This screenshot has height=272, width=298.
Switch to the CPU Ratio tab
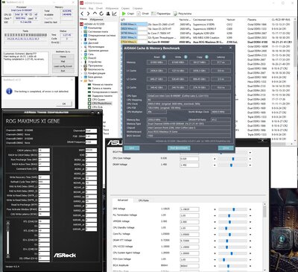click(x=144, y=200)
